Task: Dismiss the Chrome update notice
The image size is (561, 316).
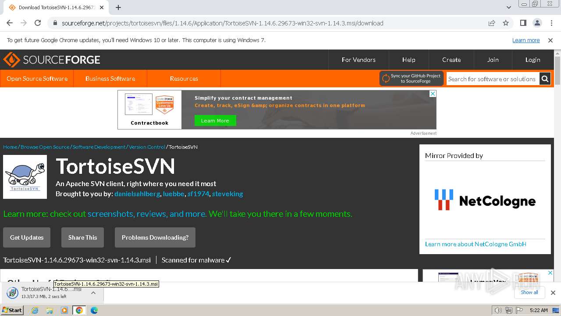Action: [550, 40]
